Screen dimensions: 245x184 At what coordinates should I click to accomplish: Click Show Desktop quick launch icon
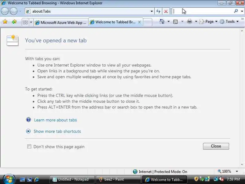point(22,179)
